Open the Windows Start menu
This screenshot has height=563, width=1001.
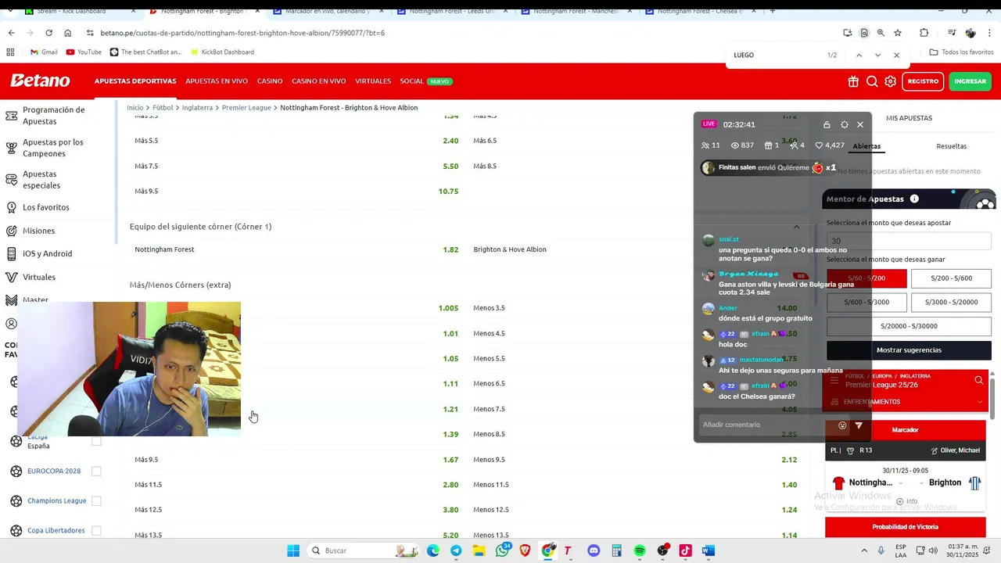(293, 550)
